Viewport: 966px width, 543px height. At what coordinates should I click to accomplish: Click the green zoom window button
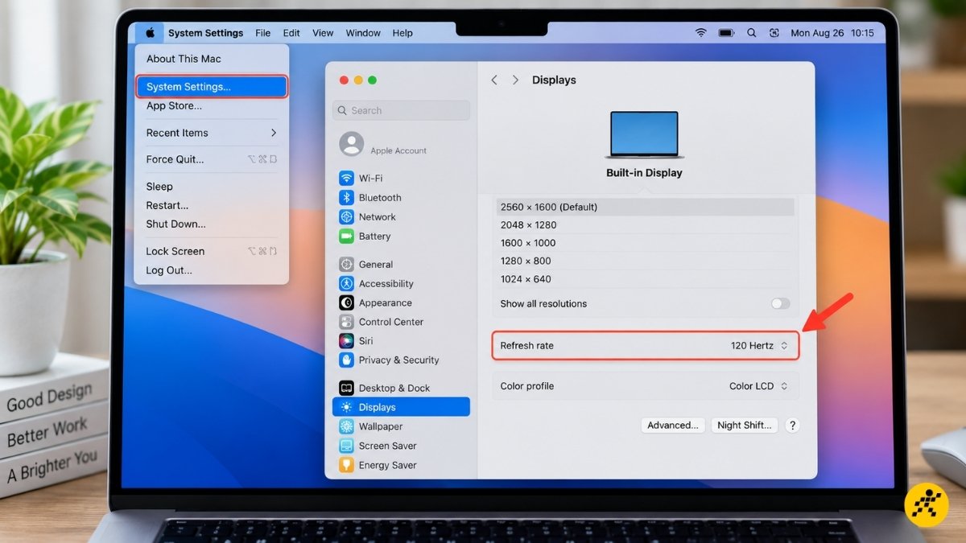click(x=372, y=80)
